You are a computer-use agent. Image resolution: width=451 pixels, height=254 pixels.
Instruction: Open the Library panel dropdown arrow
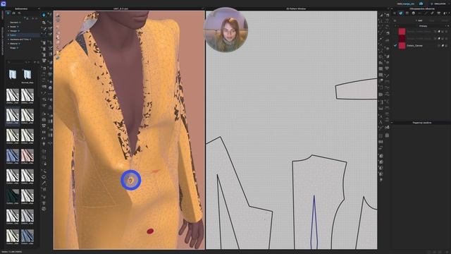pyautogui.click(x=39, y=9)
